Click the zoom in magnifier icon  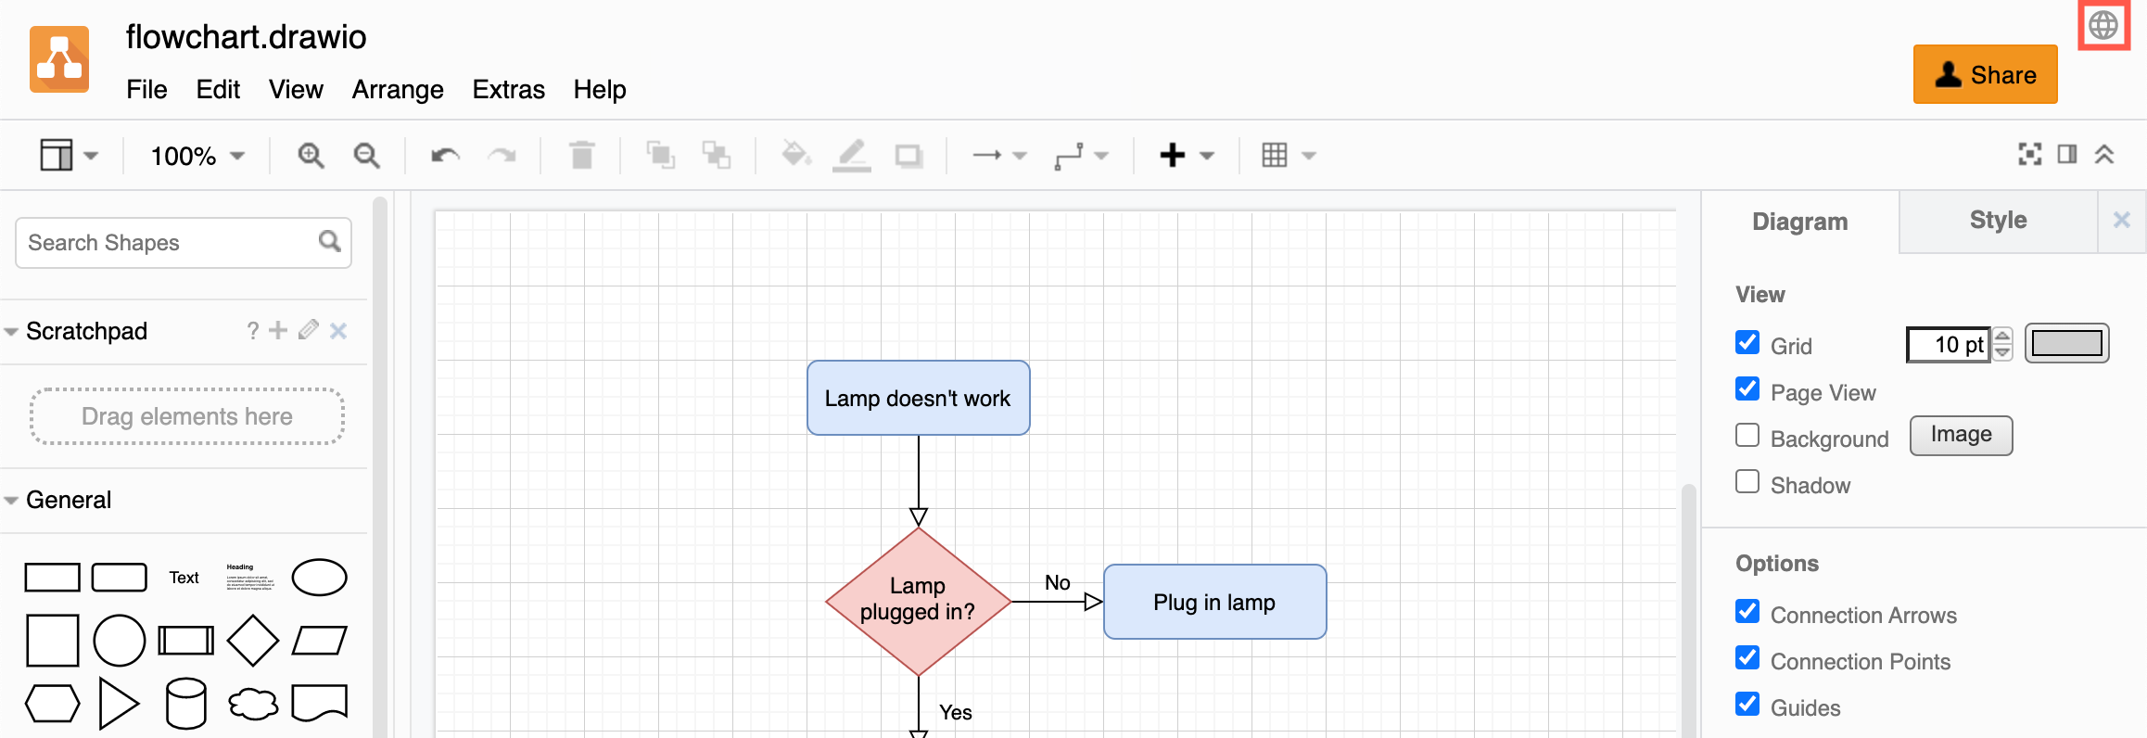click(x=311, y=156)
